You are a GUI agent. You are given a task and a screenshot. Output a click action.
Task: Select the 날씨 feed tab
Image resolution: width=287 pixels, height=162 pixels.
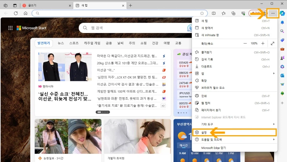[120, 43]
